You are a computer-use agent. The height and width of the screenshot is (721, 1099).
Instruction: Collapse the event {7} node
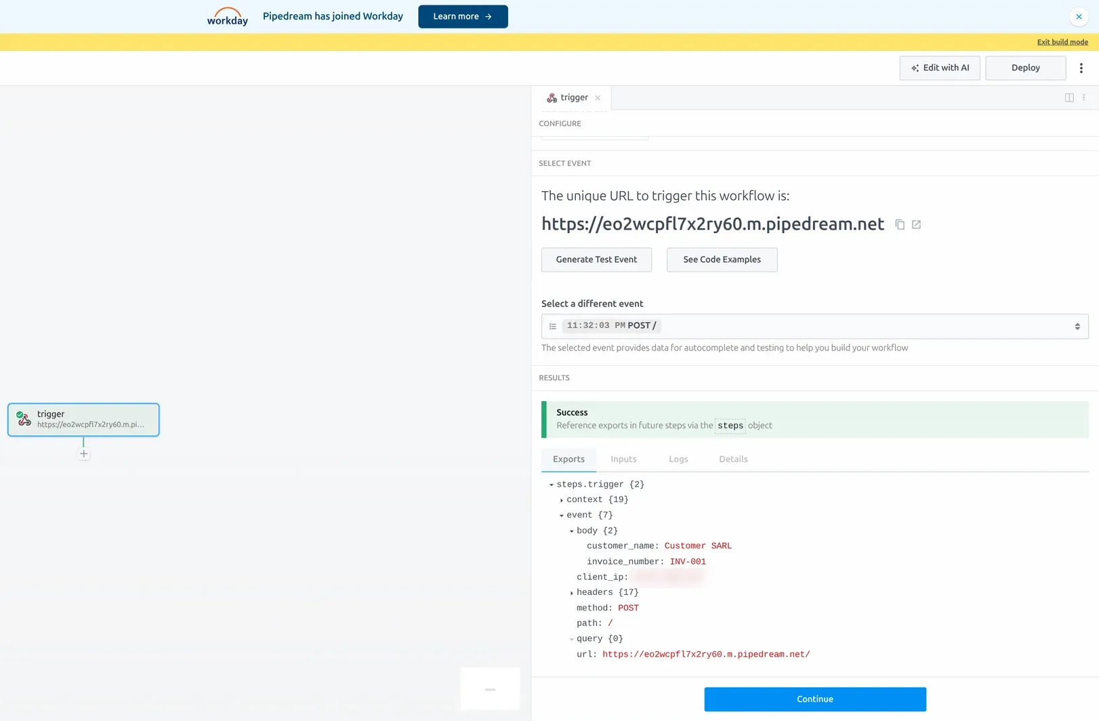click(x=562, y=516)
